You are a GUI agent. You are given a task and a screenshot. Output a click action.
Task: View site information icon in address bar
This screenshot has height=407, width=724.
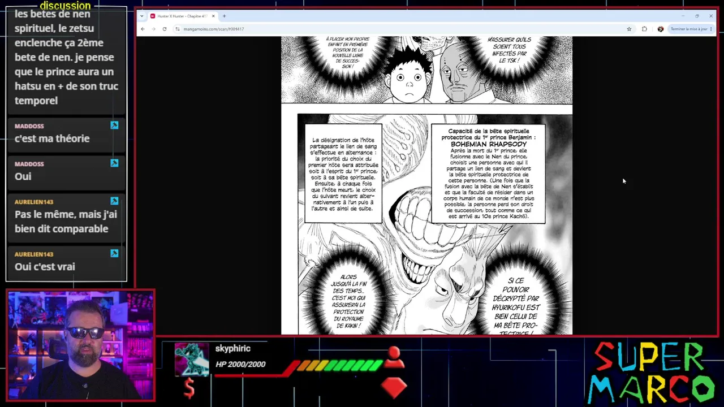(178, 29)
